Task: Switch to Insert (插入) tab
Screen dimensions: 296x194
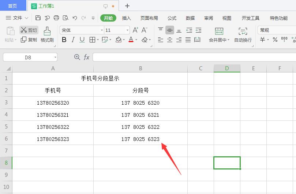Action: 126,18
